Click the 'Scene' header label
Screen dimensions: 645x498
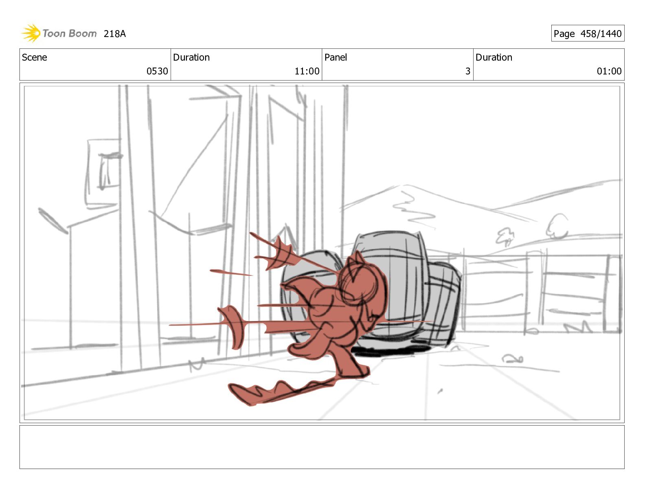click(35, 57)
